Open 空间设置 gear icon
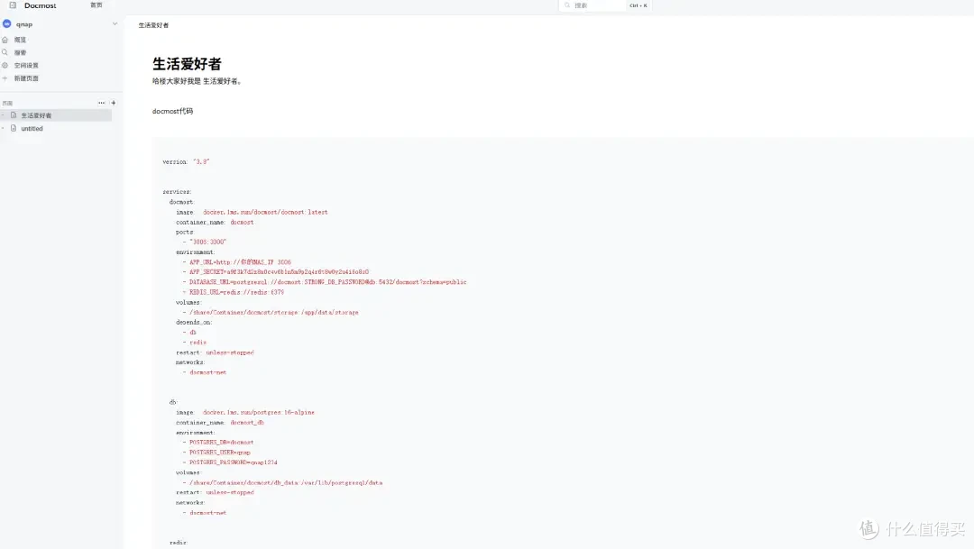The width and height of the screenshot is (974, 549). (x=5, y=65)
